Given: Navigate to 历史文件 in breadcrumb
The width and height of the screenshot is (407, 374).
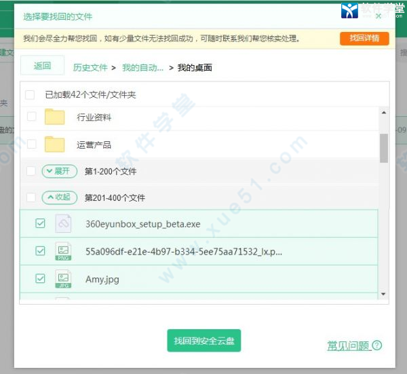Looking at the screenshot, I should coord(90,67).
